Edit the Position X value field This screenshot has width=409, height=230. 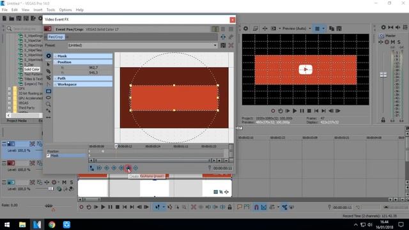[93, 68]
